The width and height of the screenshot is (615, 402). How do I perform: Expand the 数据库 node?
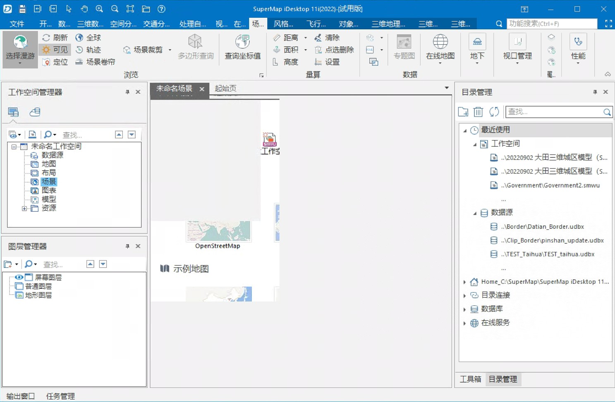tap(465, 309)
